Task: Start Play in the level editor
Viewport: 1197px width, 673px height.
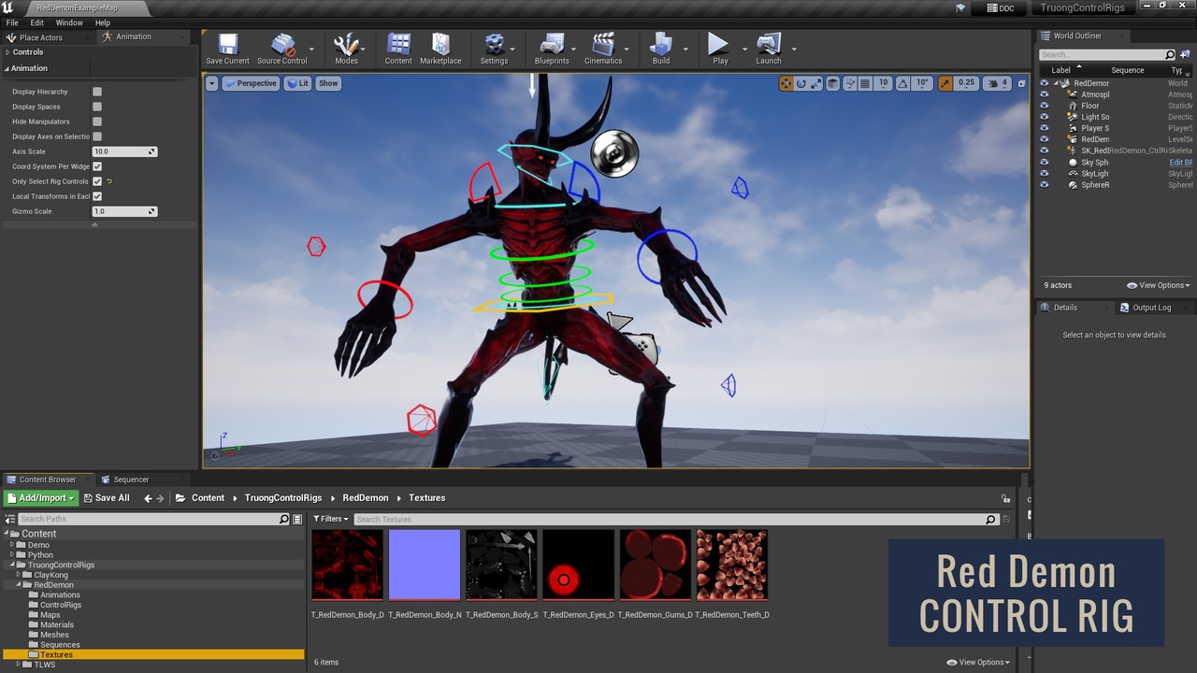Action: click(x=719, y=49)
